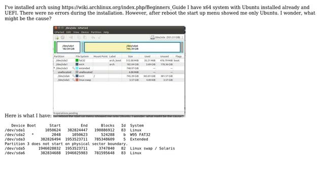The width and height of the screenshot is (325, 183).
Task: Click the New partition toolbar icon in GParted
Action: [57, 37]
